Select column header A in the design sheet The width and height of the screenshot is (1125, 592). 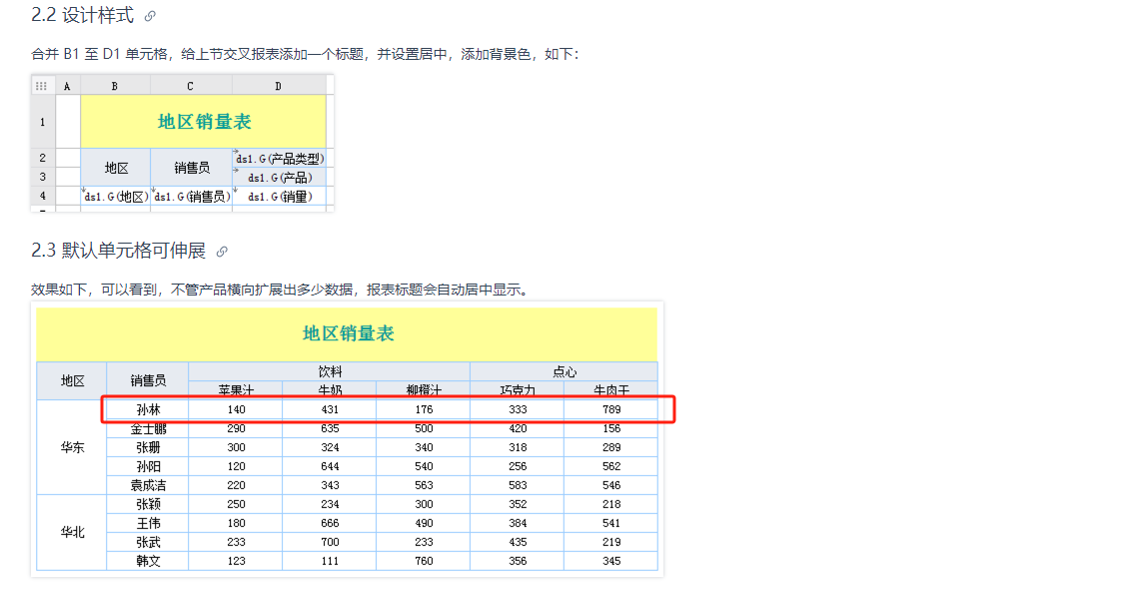[x=67, y=86]
